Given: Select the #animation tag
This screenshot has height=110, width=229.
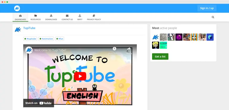Looking at the screenshot, I should pos(46,39).
